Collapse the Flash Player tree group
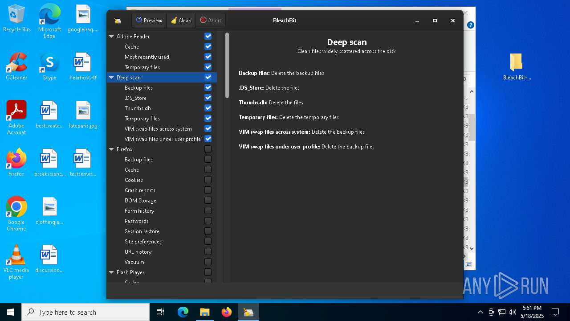 coord(111,272)
